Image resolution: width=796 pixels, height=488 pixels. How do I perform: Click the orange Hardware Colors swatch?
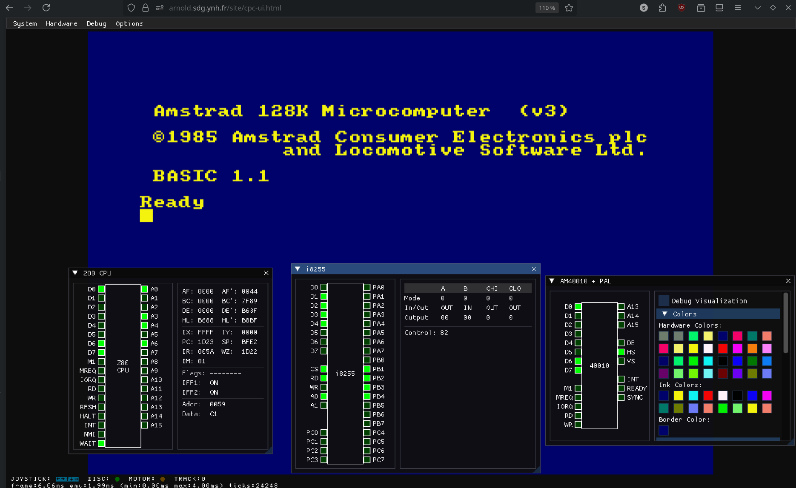tap(752, 348)
